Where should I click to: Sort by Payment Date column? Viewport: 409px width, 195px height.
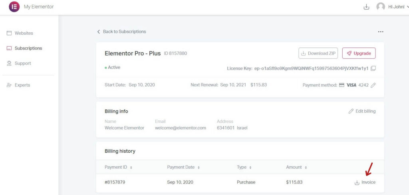tap(183, 167)
